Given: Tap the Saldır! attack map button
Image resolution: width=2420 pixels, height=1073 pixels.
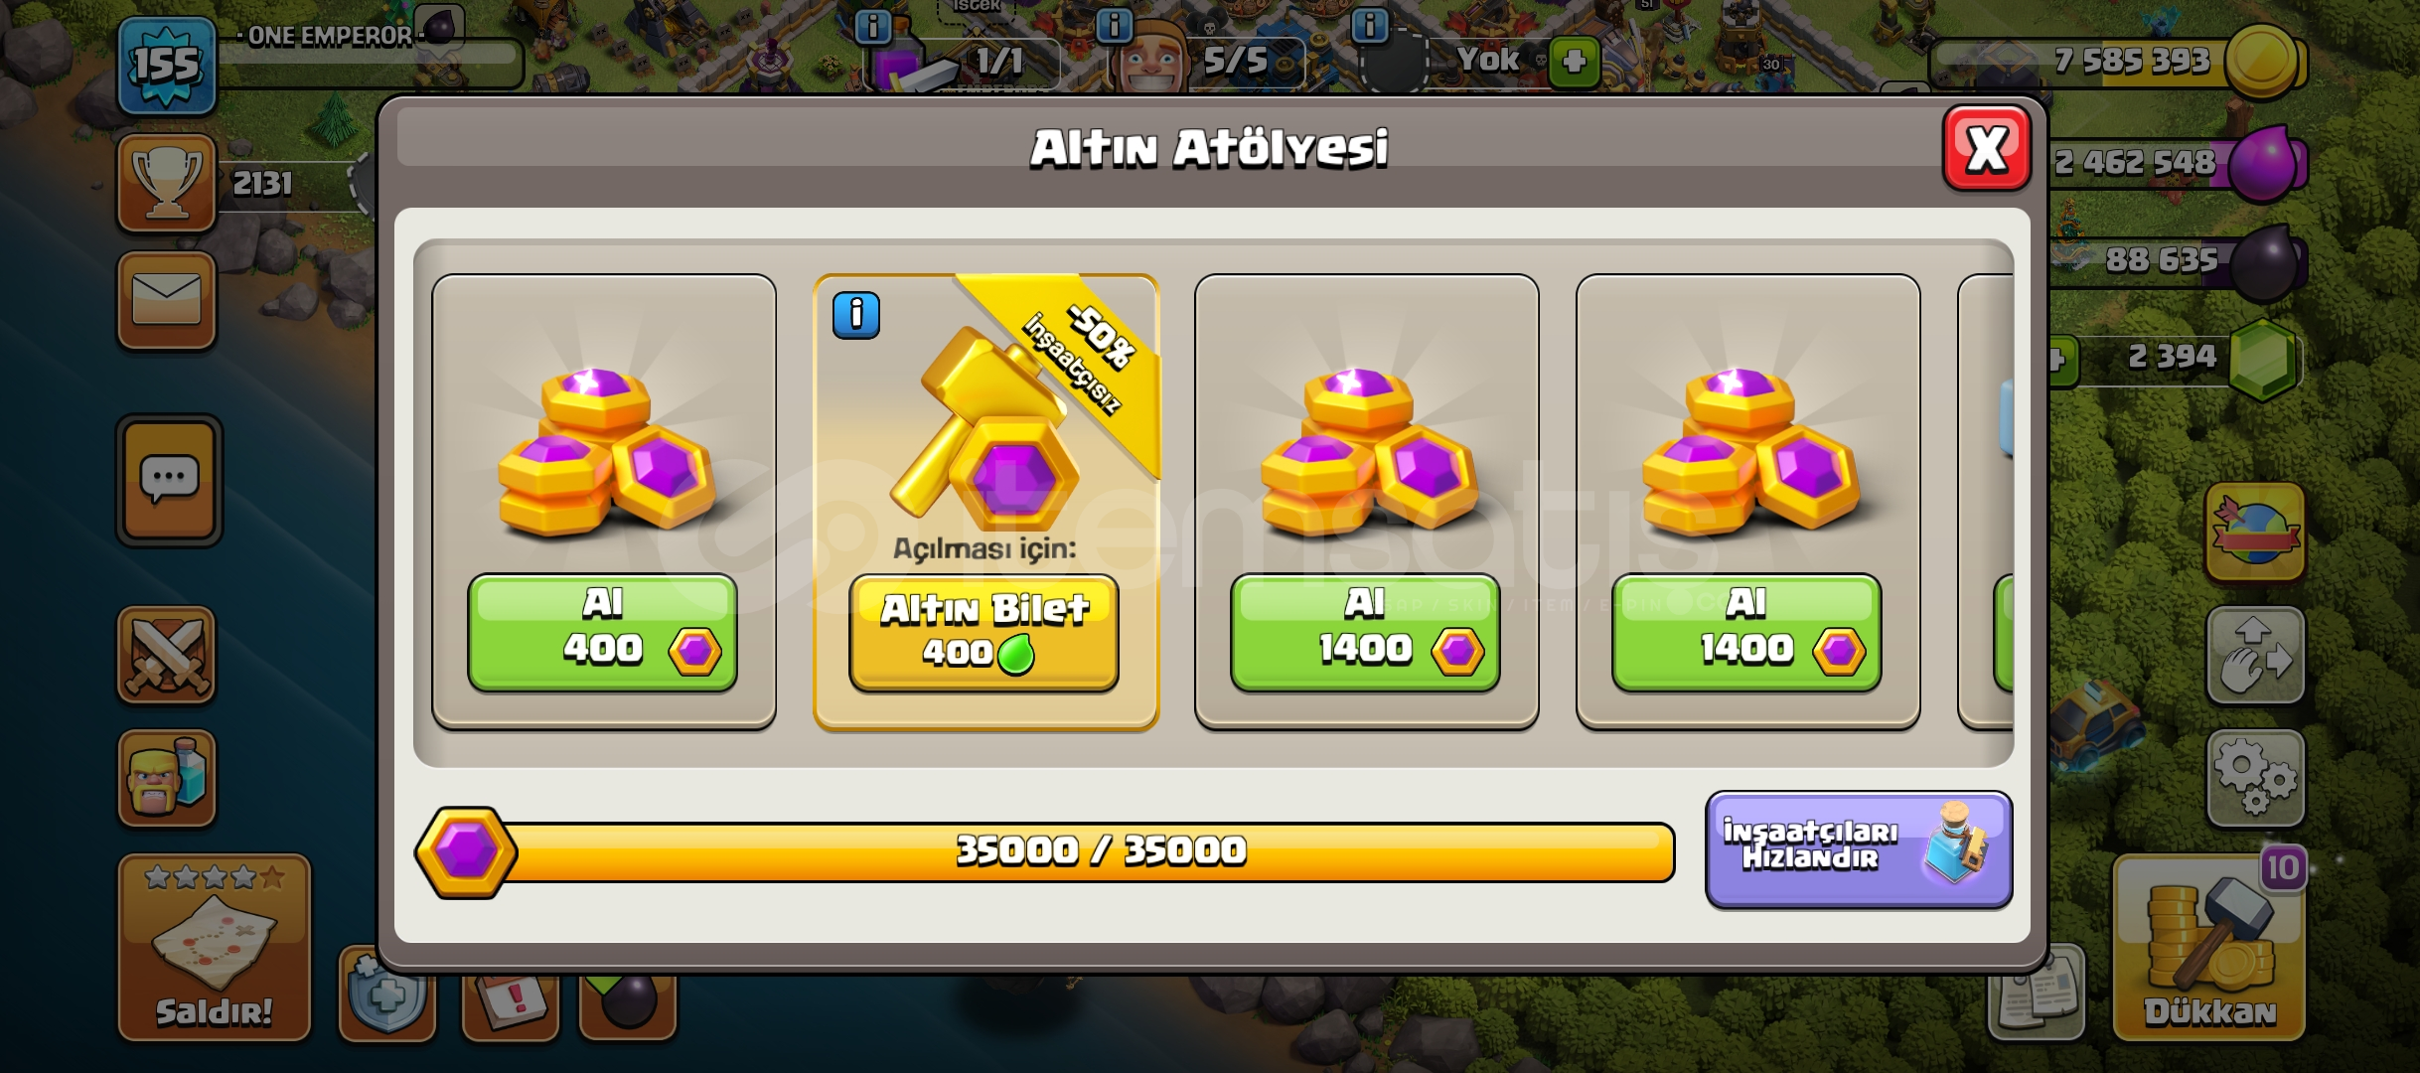Looking at the screenshot, I should coord(214,948).
